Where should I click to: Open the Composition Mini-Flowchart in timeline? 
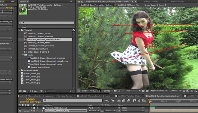coord(106,101)
